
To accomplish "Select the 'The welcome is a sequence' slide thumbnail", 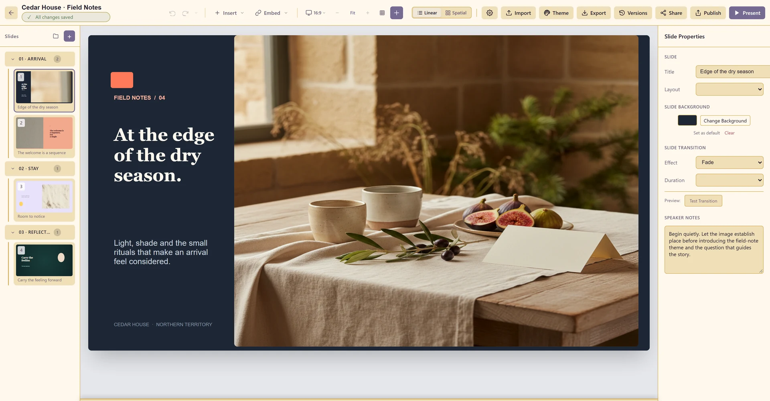I will [x=44, y=136].
